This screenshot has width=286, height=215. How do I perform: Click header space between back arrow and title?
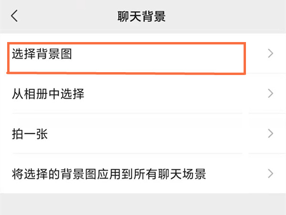click(x=67, y=16)
